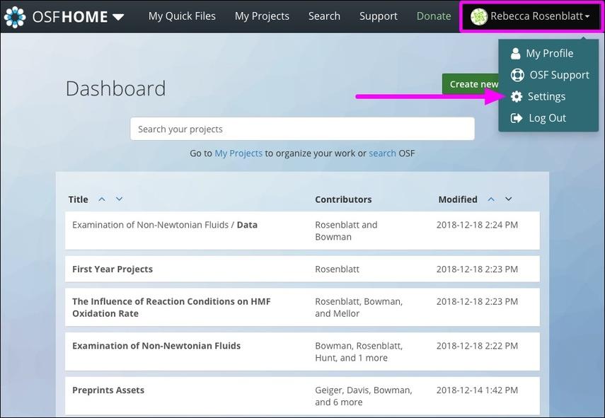Click the My Profile person icon
605x418 pixels.
[x=515, y=53]
